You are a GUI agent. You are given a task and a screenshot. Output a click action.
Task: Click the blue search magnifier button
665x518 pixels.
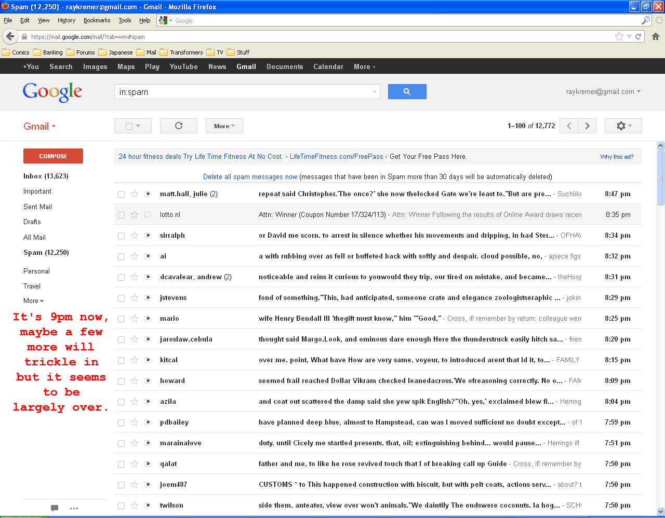point(407,92)
